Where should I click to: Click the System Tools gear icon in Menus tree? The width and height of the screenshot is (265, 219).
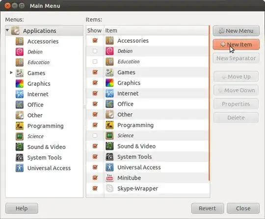pyautogui.click(x=20, y=157)
